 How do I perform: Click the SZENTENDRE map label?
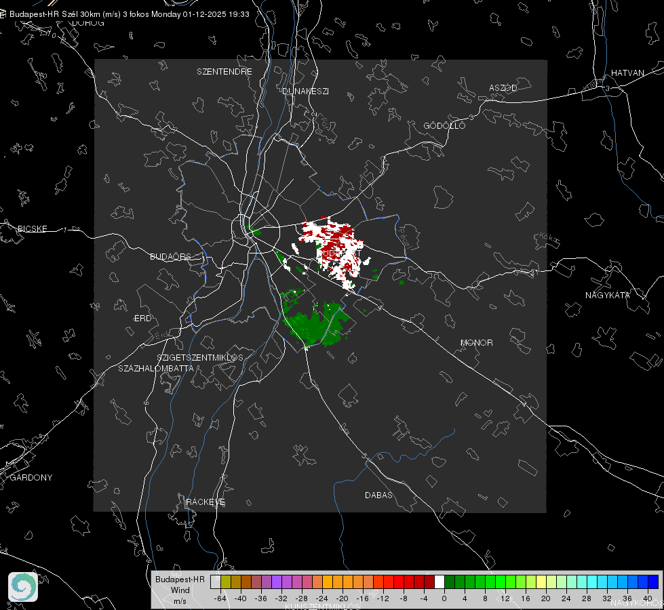tap(224, 72)
